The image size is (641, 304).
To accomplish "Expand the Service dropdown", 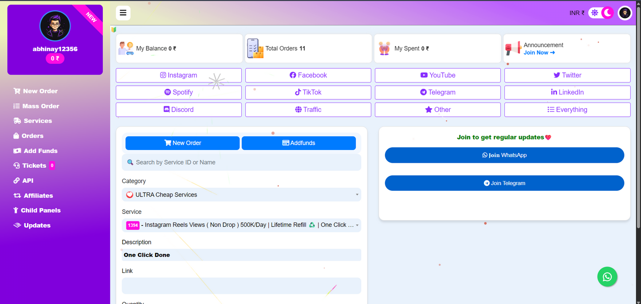I will [242, 225].
